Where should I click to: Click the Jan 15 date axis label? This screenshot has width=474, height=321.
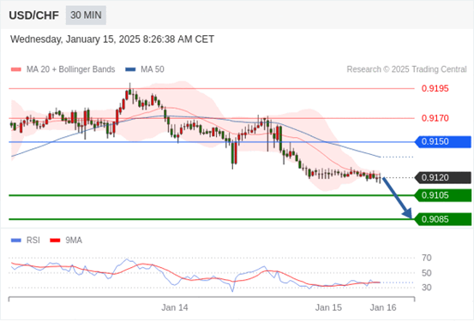tap(328, 307)
